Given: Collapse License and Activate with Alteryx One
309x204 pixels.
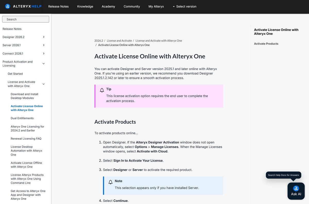Looking at the screenshot, I should coord(44,84).
